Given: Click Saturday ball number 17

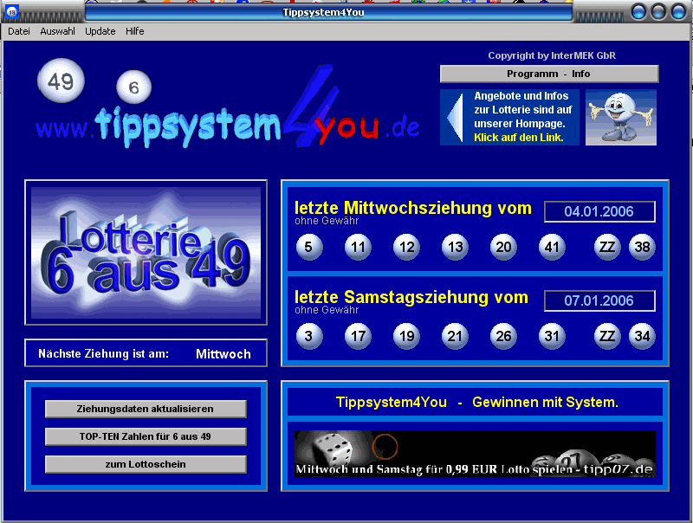Looking at the screenshot, I should [x=358, y=336].
